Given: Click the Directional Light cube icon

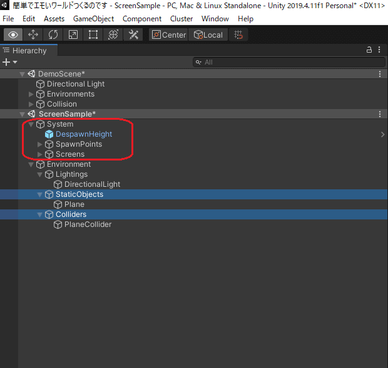Looking at the screenshot, I should pyautogui.click(x=40, y=84).
